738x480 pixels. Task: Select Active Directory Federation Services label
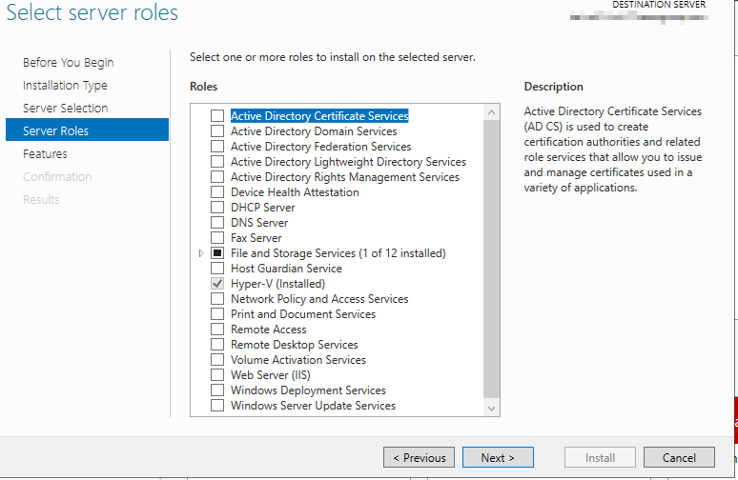click(x=321, y=147)
